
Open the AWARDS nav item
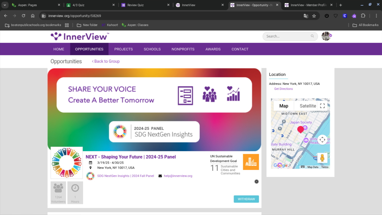(x=213, y=49)
